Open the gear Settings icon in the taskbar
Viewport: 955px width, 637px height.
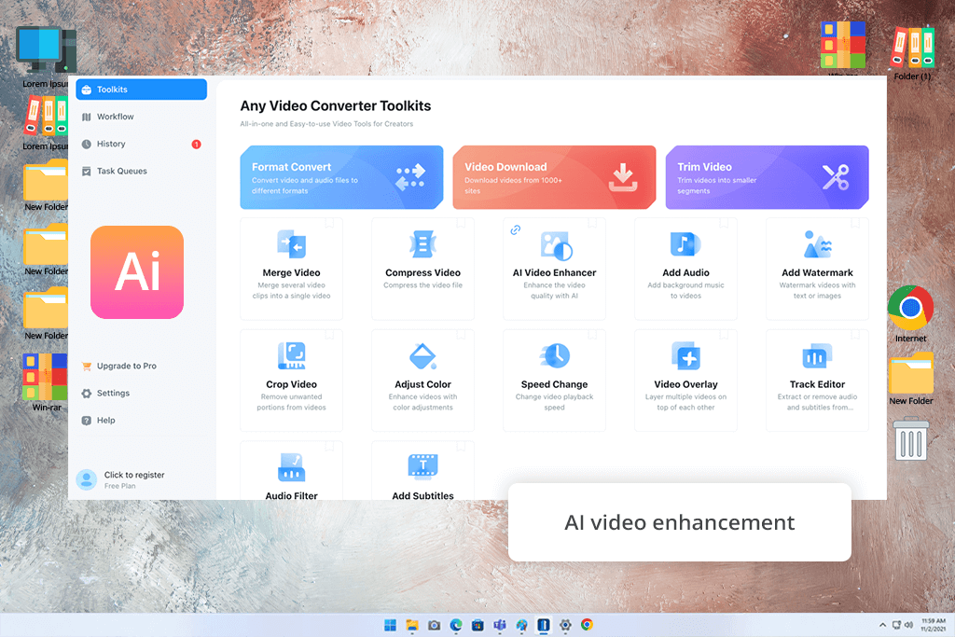(x=565, y=625)
